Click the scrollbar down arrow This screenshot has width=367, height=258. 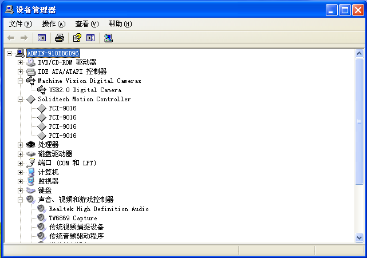tap(360, 237)
